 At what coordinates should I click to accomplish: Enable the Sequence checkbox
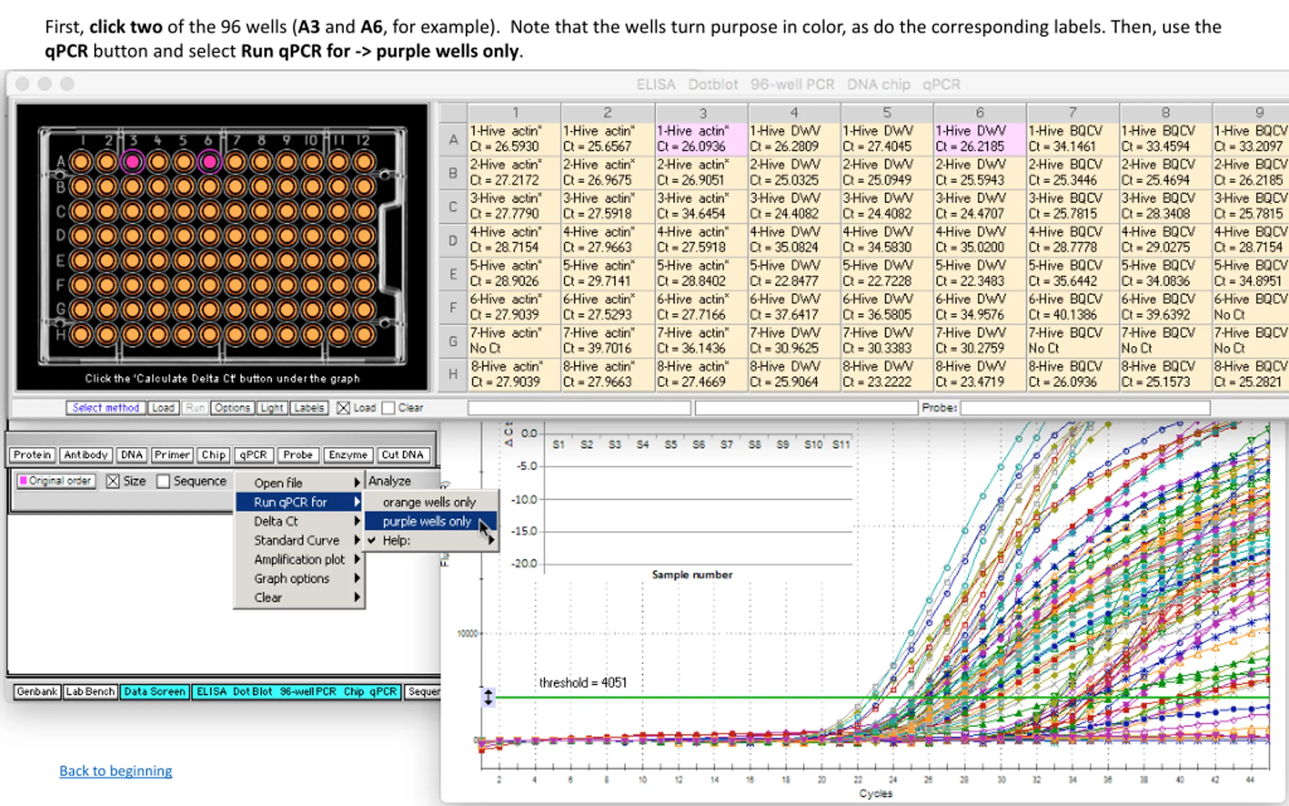pos(164,481)
